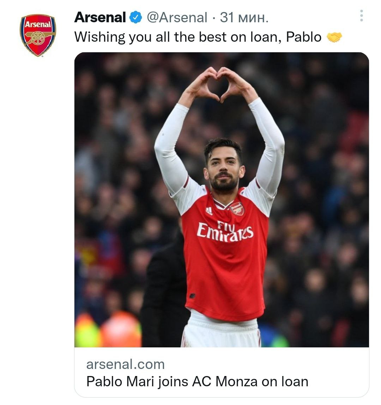Screen dimensions: 381x405
Task: Click the small black patch on jersey hem
Action: click(192, 296)
